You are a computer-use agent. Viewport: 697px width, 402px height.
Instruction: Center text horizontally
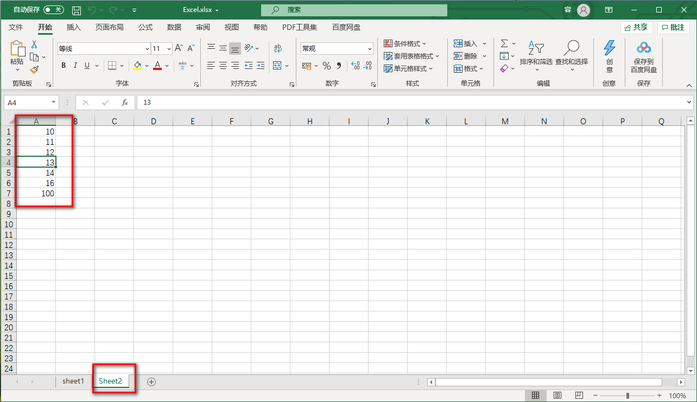pos(223,66)
